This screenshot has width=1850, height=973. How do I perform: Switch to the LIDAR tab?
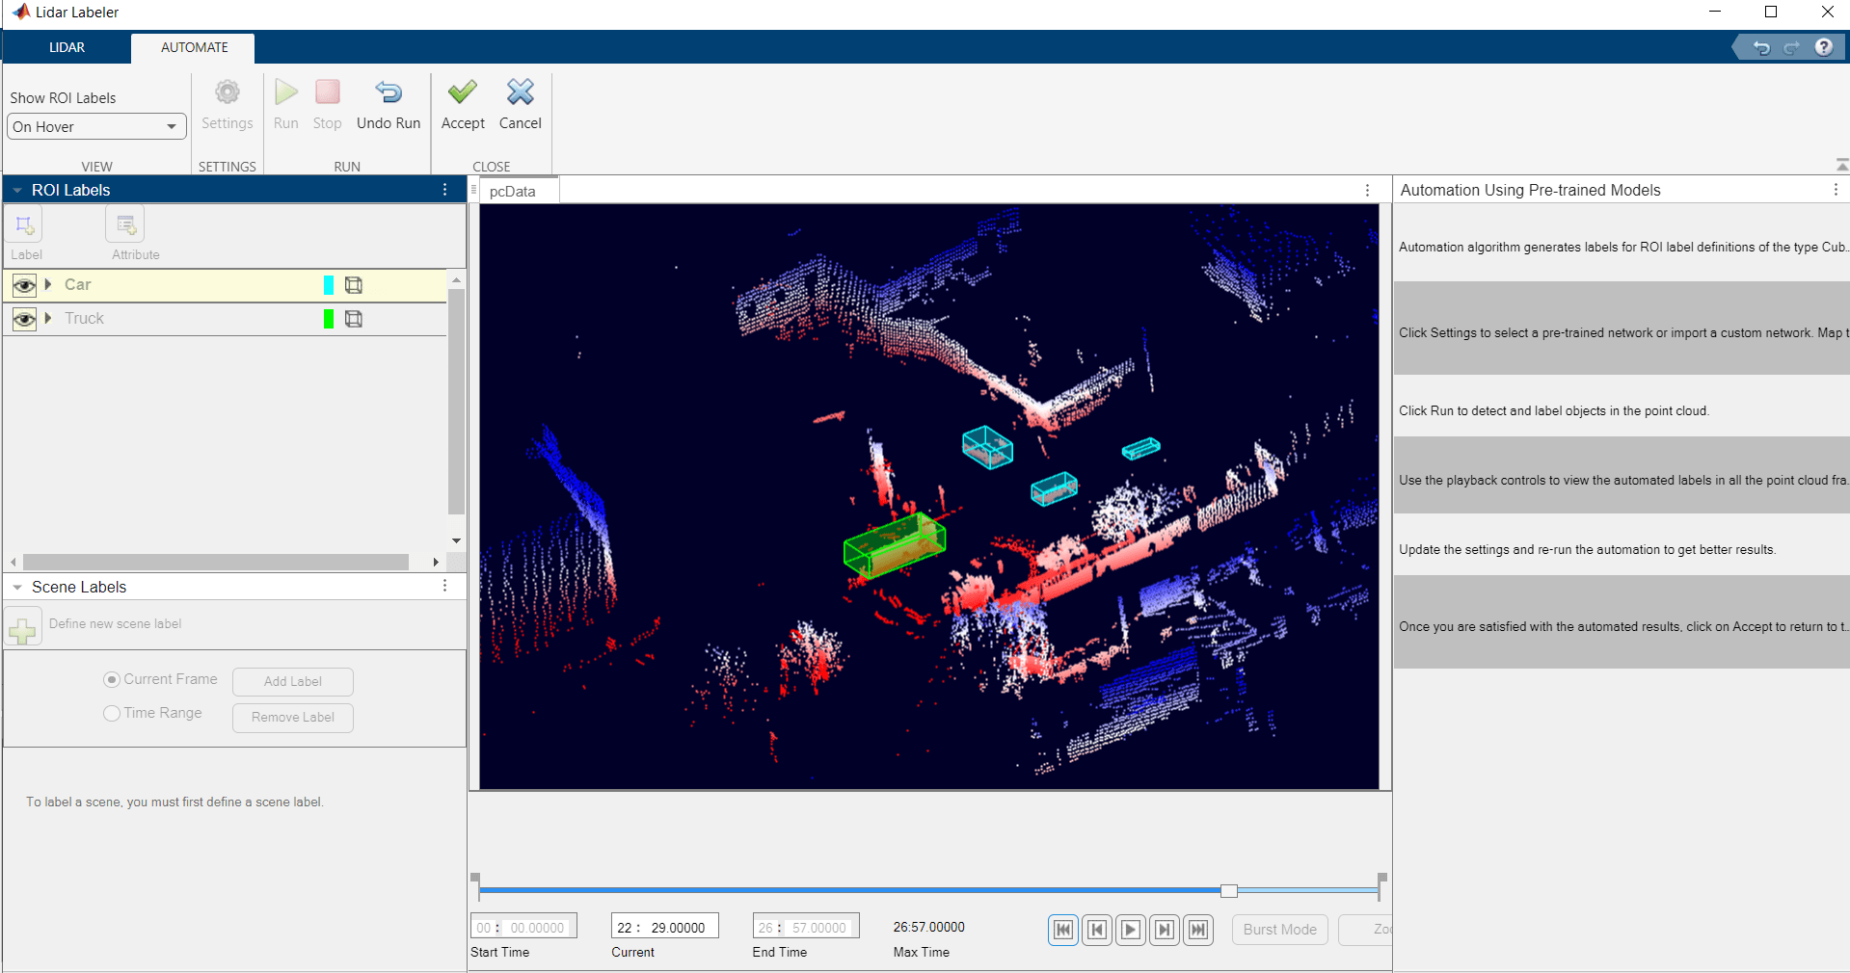(x=67, y=47)
